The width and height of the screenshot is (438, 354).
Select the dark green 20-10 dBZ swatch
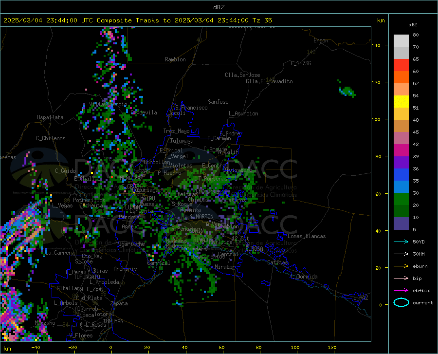(401, 211)
